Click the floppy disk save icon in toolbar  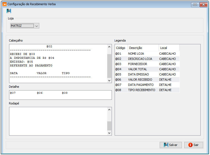(9, 11)
